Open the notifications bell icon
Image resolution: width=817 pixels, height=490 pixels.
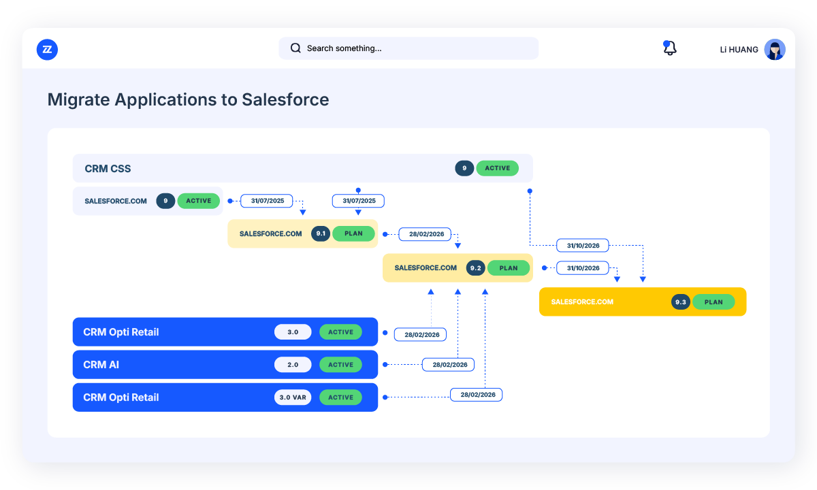click(670, 48)
